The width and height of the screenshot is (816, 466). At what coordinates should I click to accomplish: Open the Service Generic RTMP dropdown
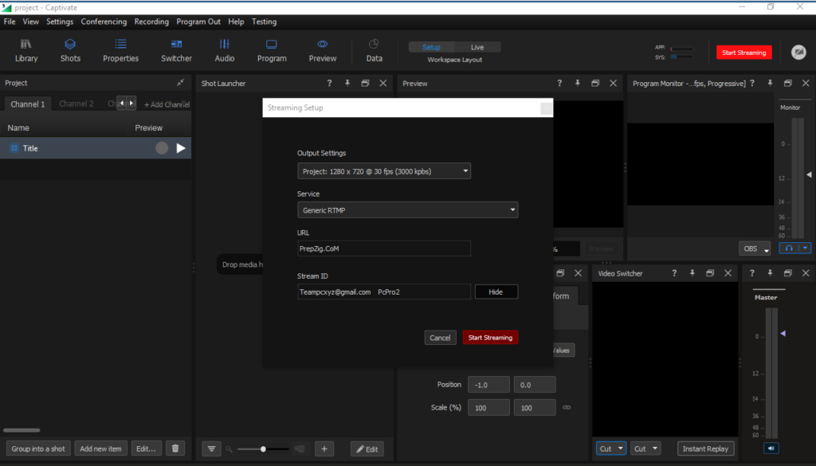click(407, 210)
